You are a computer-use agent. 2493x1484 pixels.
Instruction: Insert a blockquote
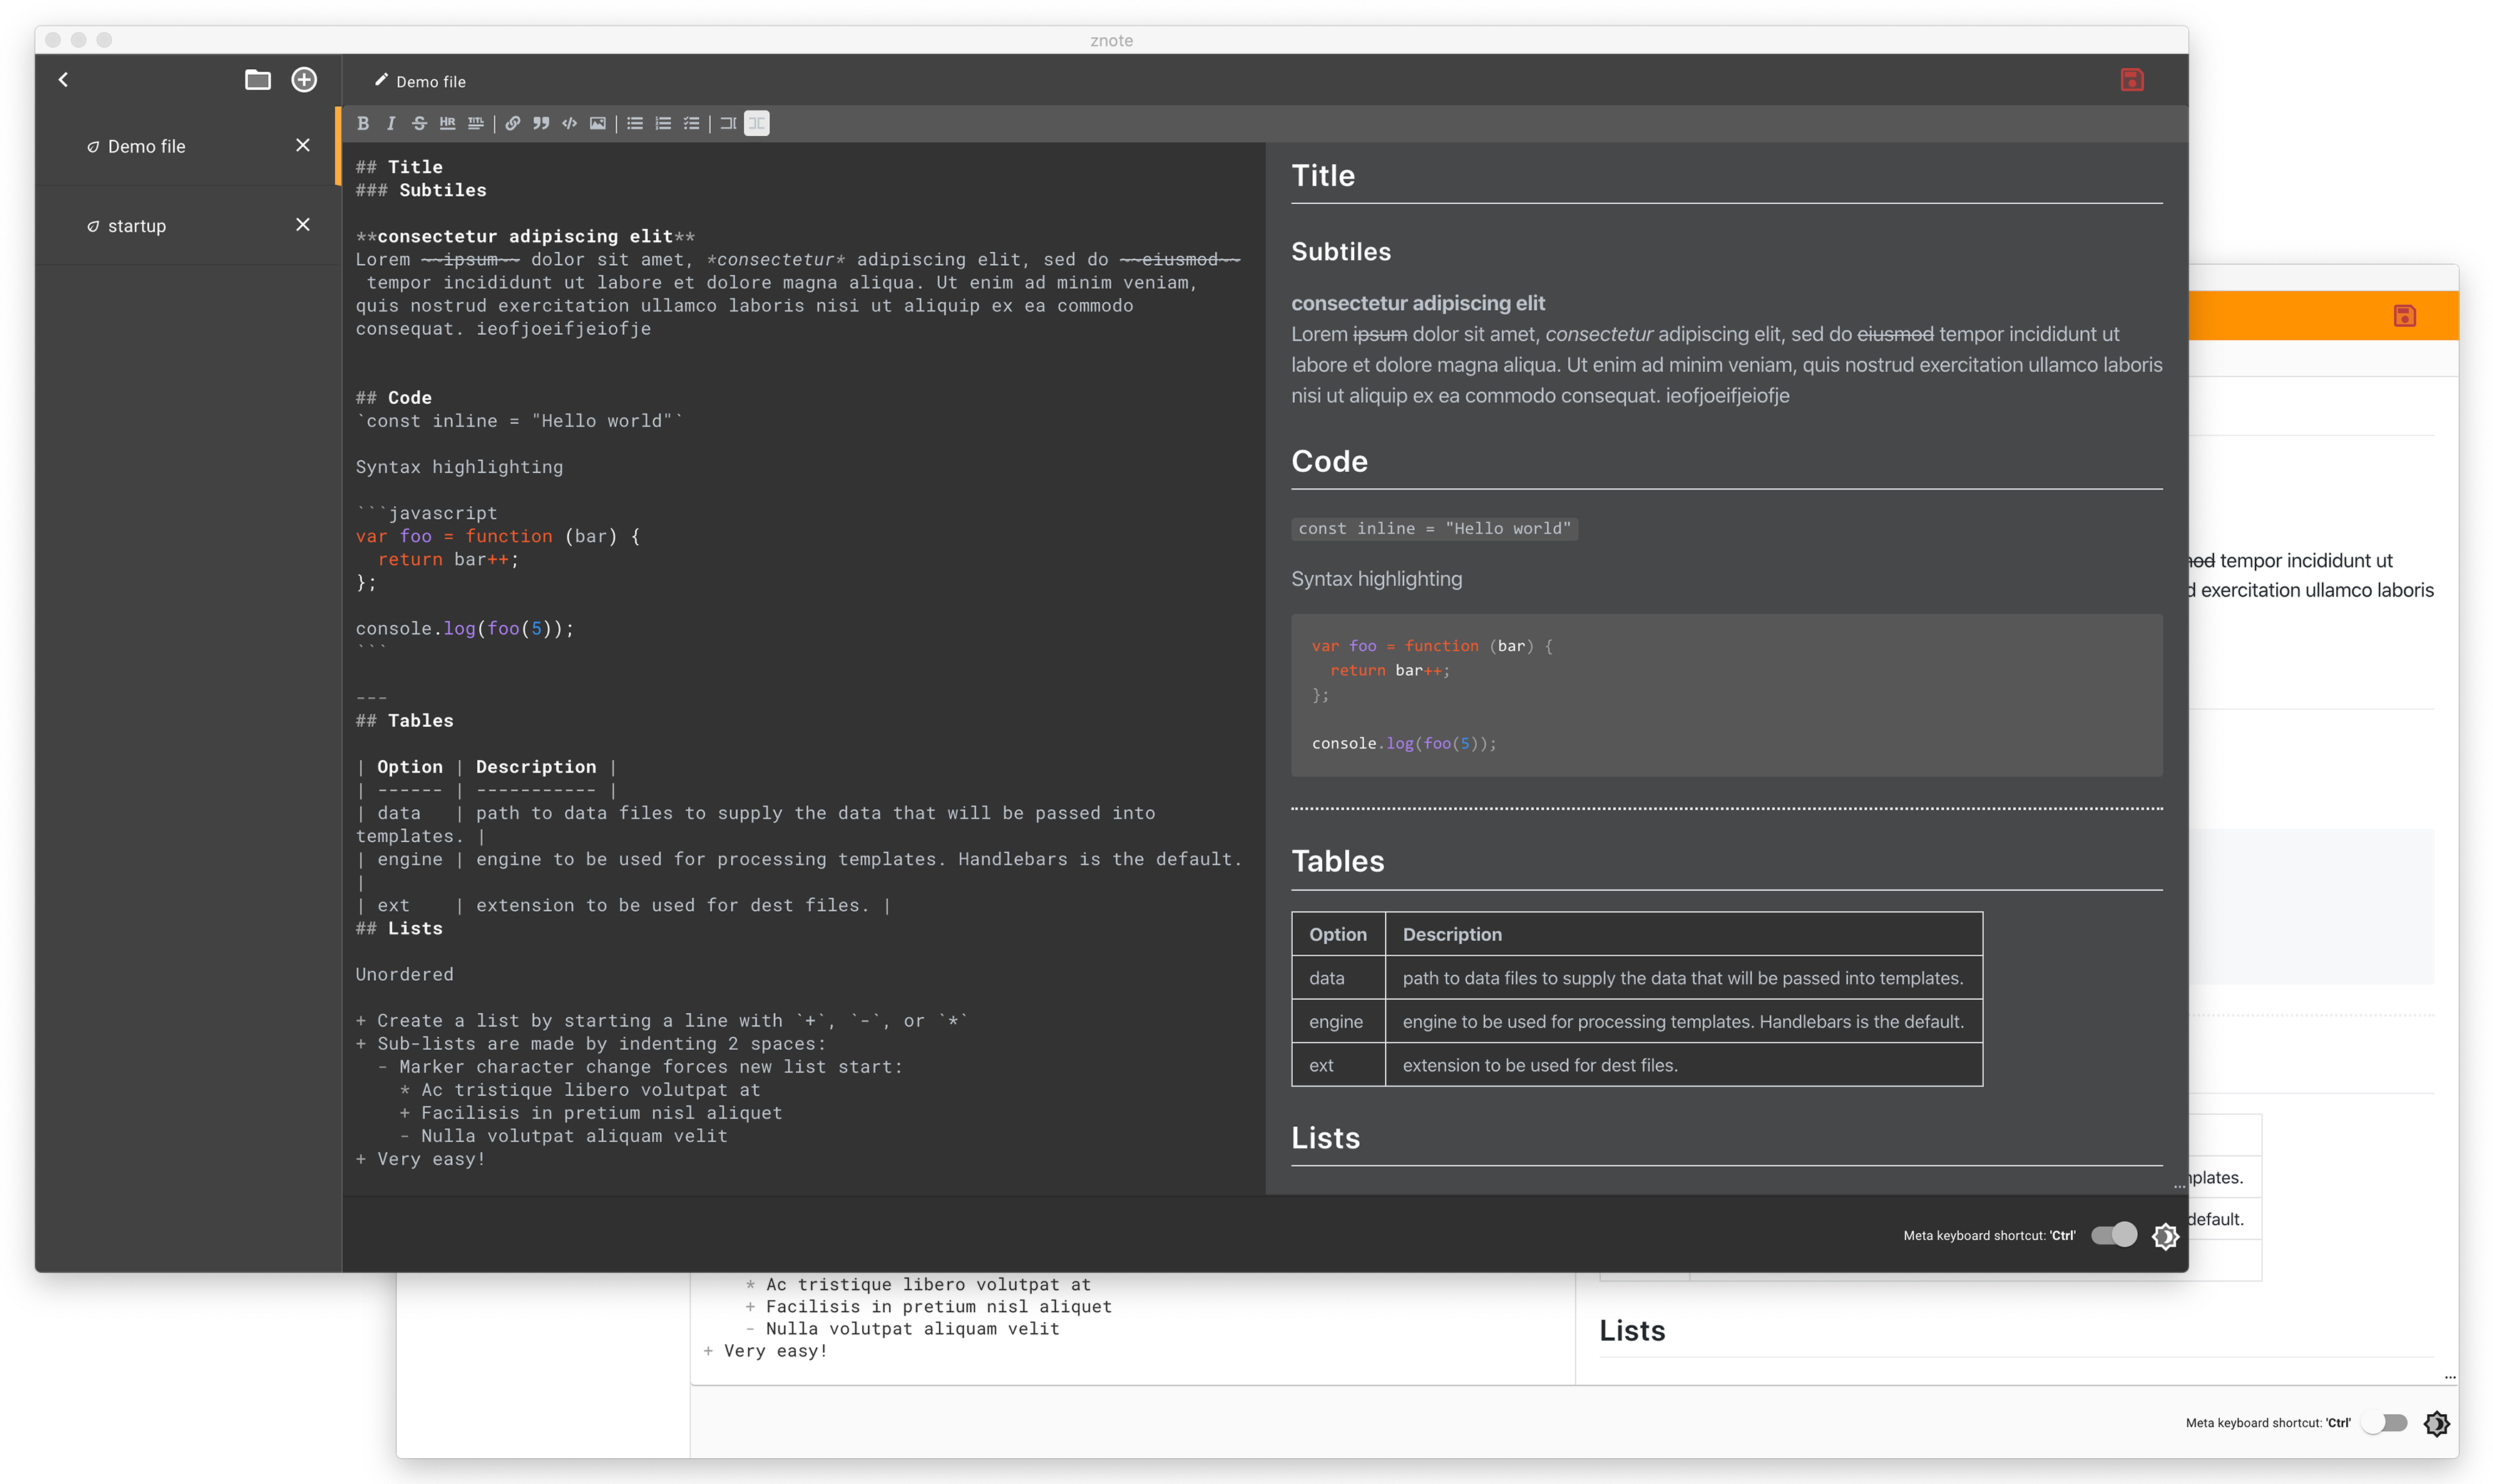coord(541,123)
